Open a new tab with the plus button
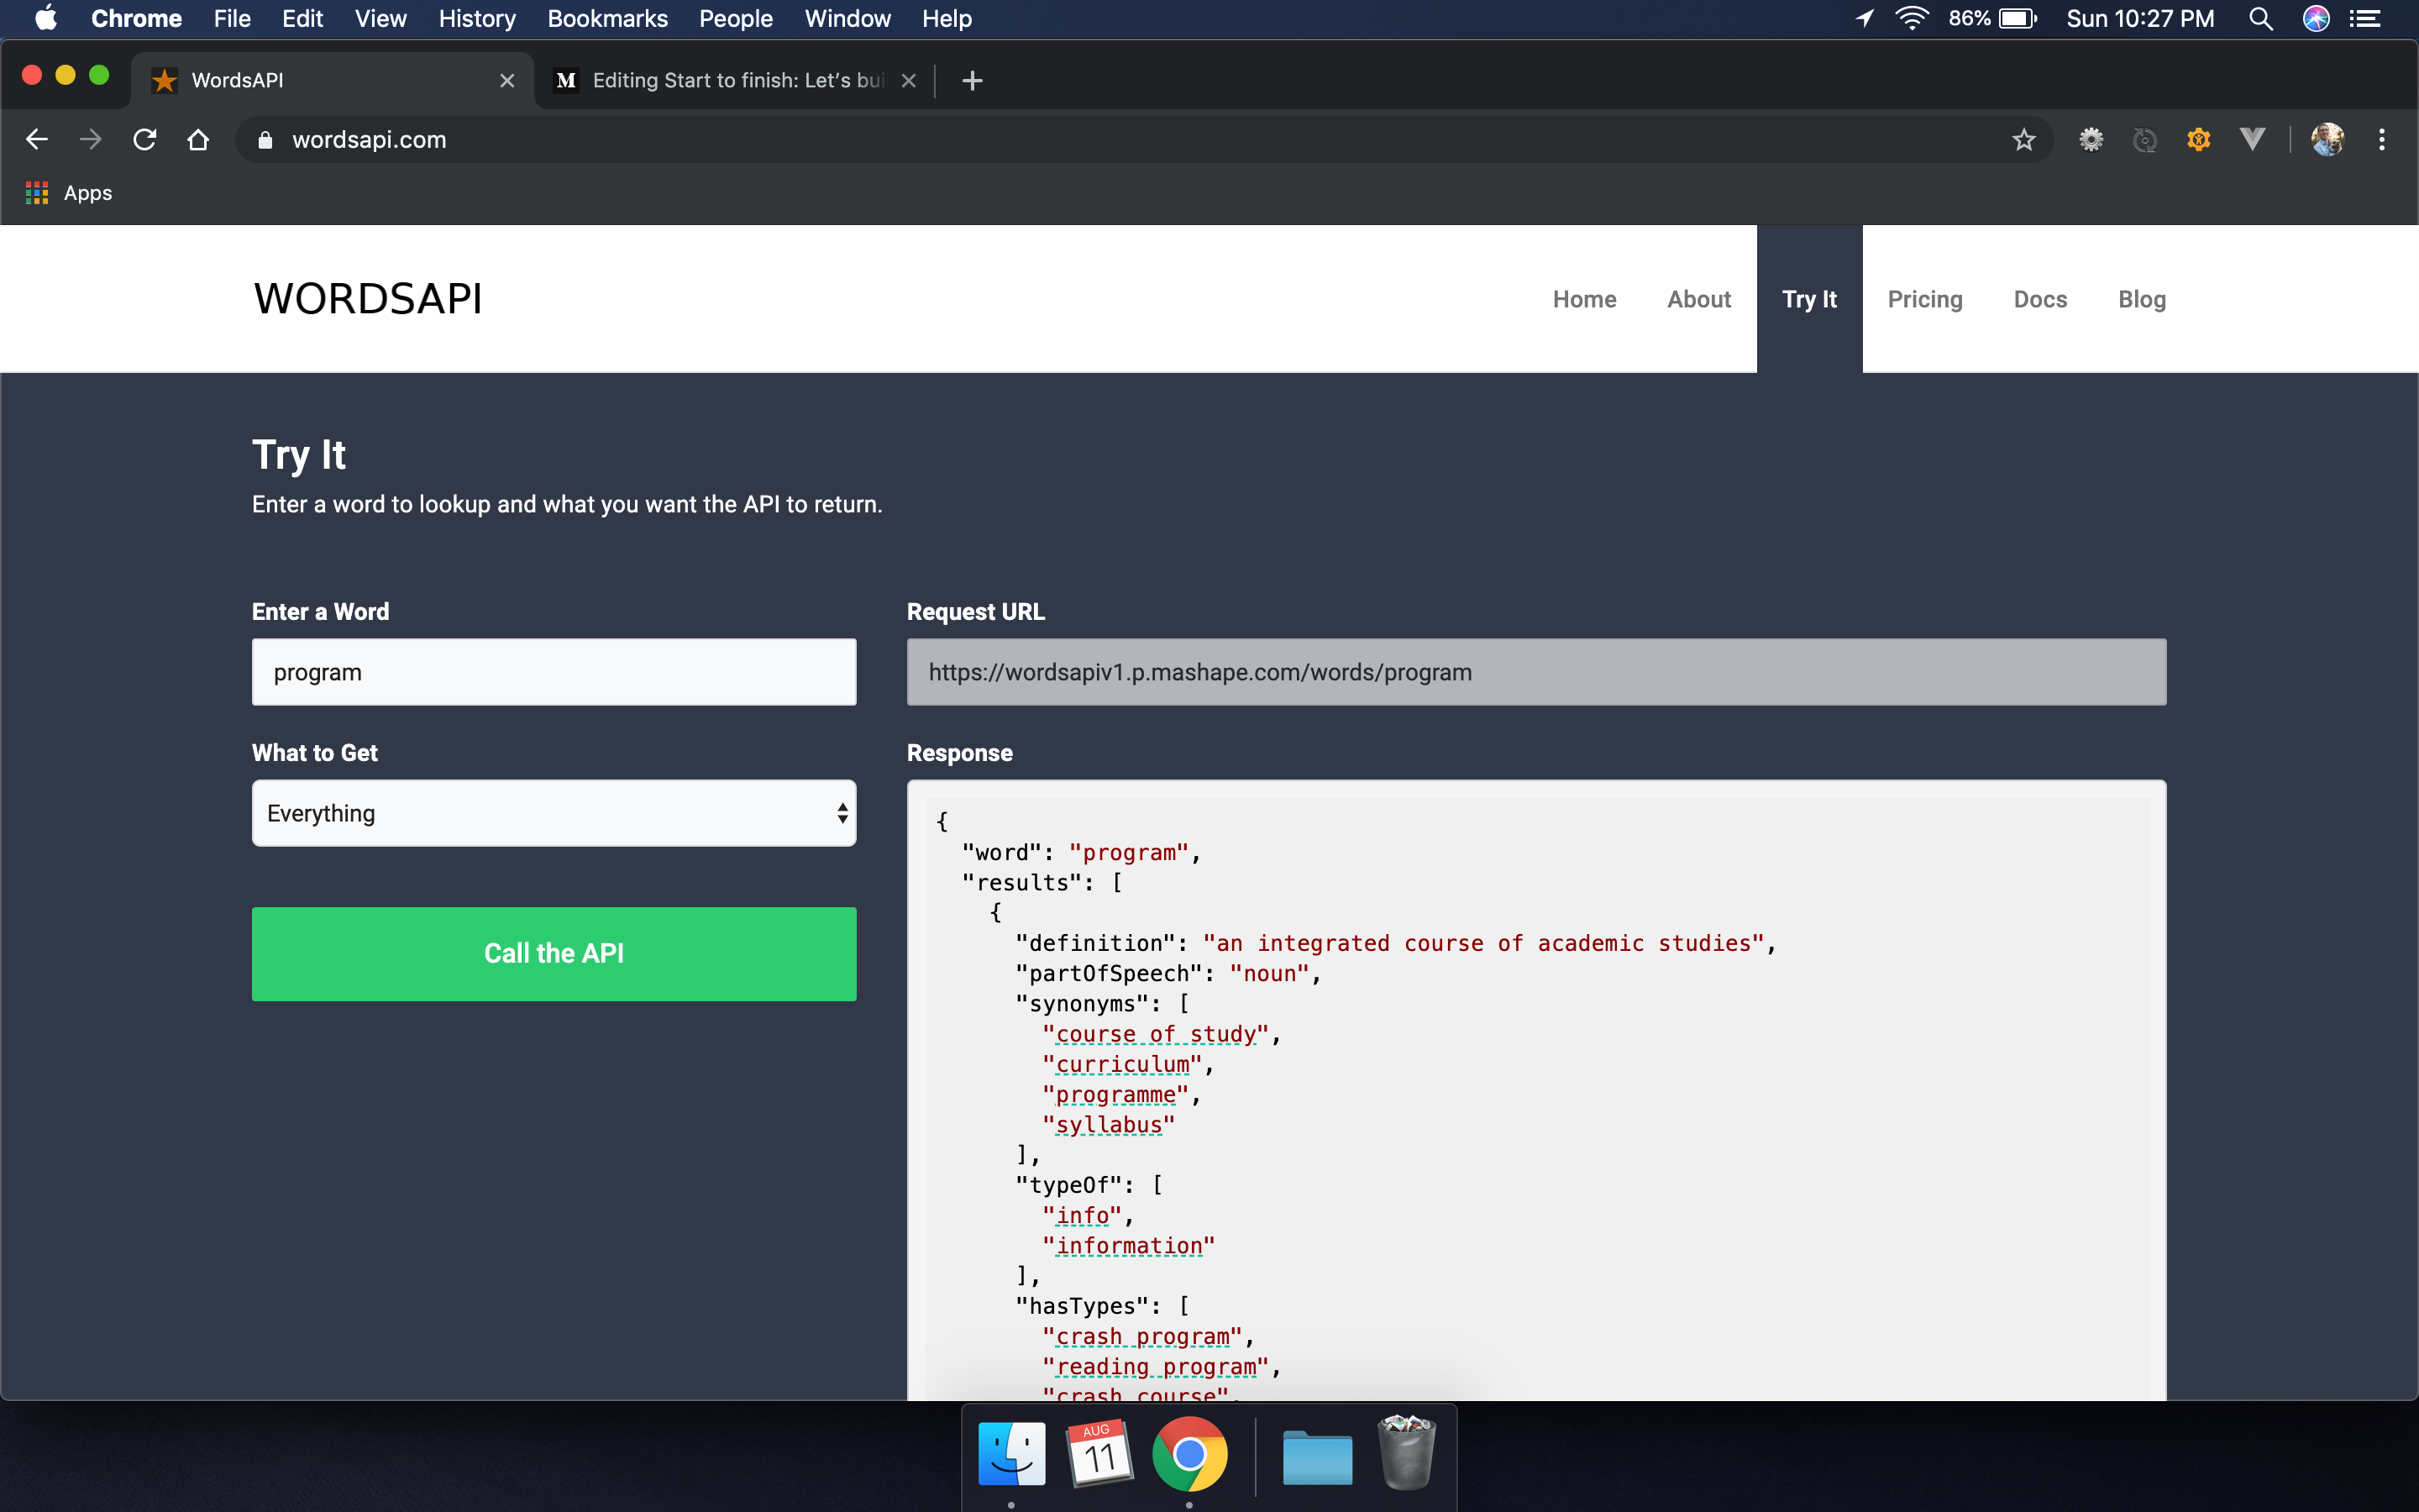 (973, 80)
